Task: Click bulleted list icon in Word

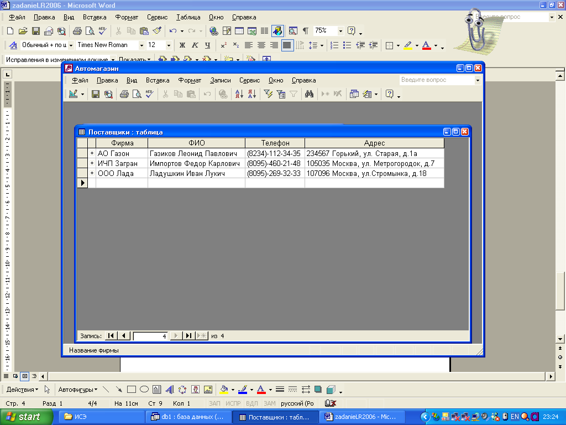Action: pyautogui.click(x=347, y=45)
